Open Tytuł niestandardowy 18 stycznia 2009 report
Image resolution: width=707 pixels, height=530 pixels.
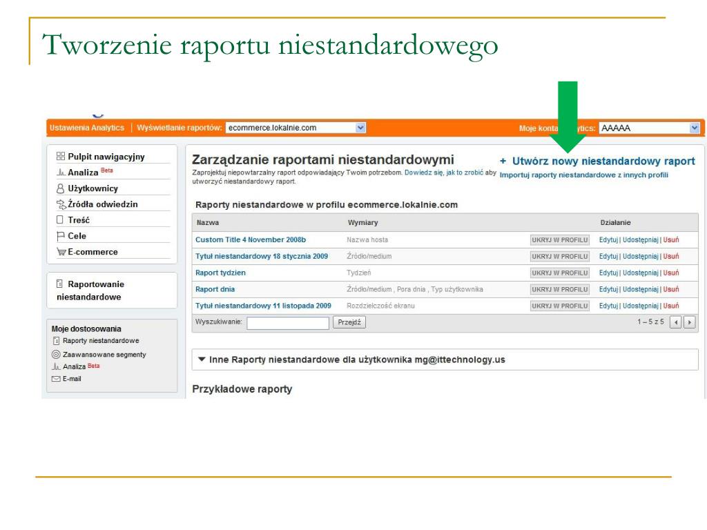click(262, 256)
